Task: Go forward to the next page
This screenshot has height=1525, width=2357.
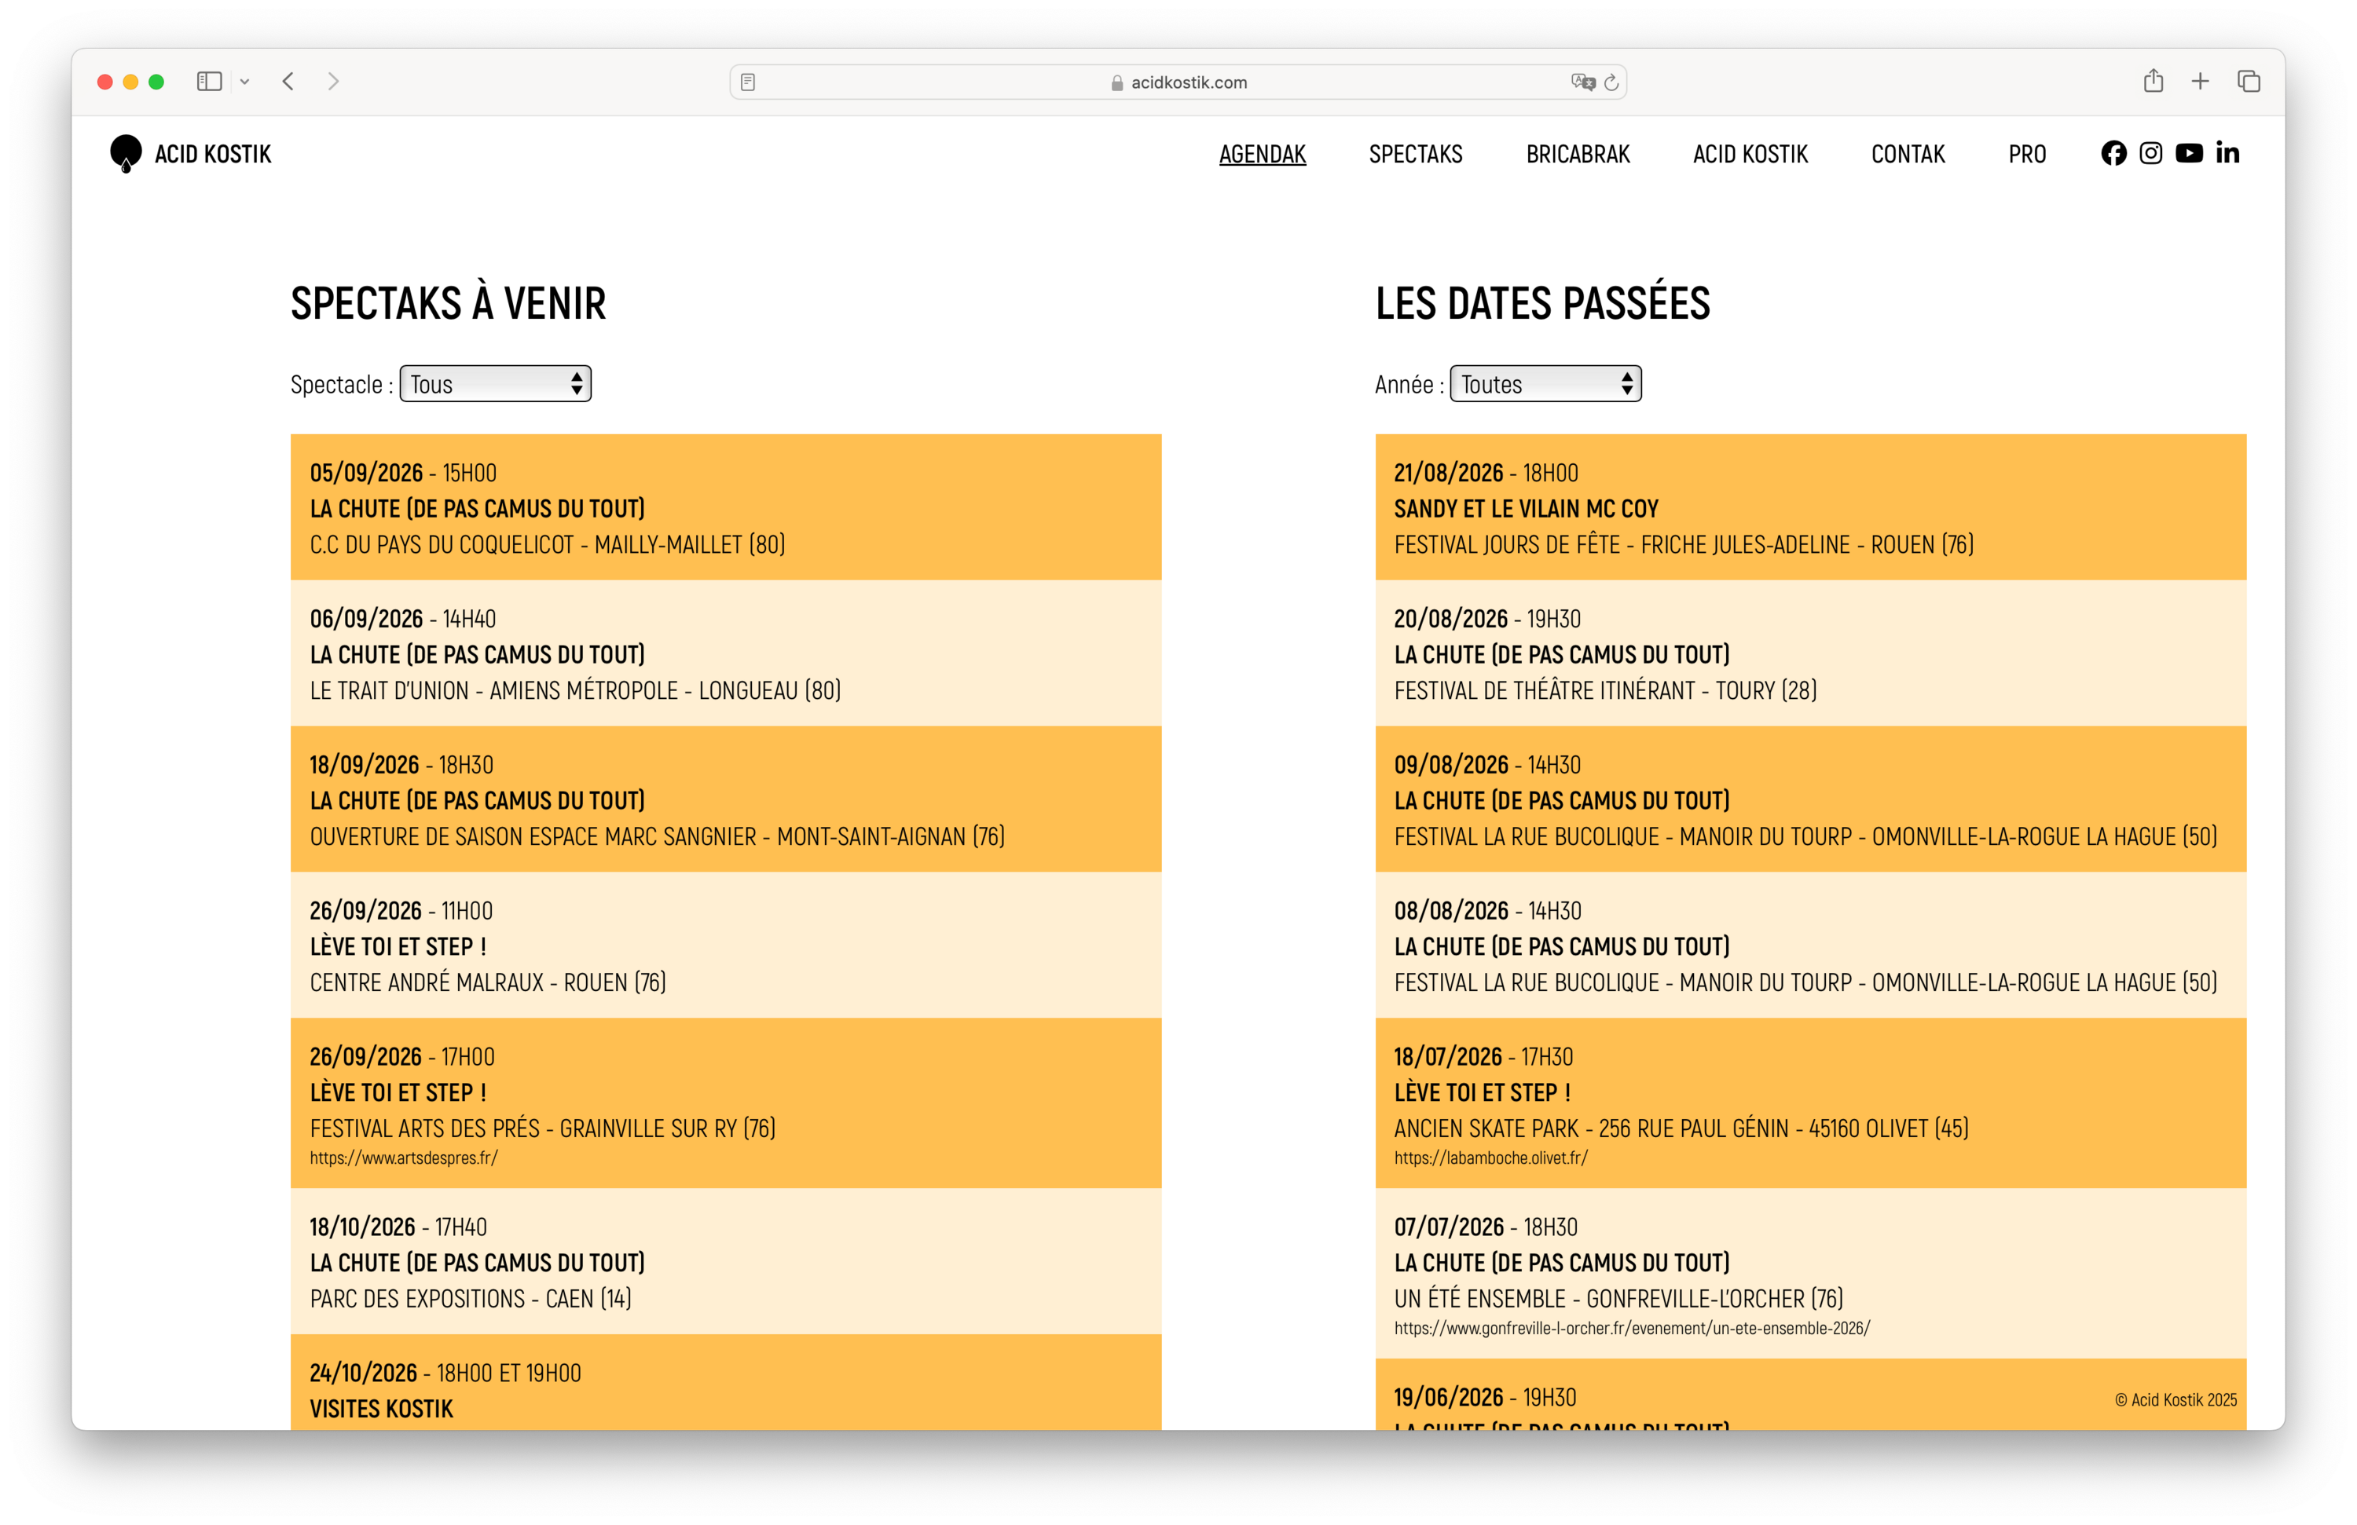Action: [x=334, y=82]
